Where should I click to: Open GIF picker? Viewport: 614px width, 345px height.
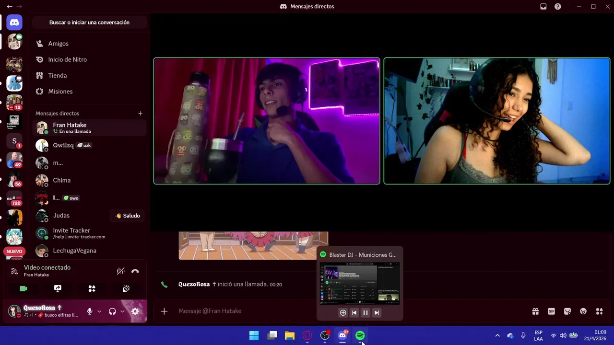click(x=551, y=311)
